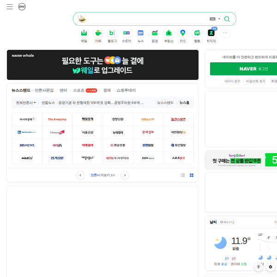Screen dimensions: 277x277
Task: Open MTN 머니투데이방송 press logo
Action: pyautogui.click(x=118, y=158)
